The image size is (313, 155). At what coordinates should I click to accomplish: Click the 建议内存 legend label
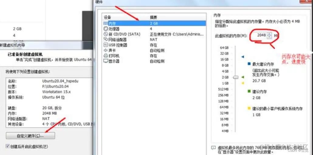coord(260,92)
